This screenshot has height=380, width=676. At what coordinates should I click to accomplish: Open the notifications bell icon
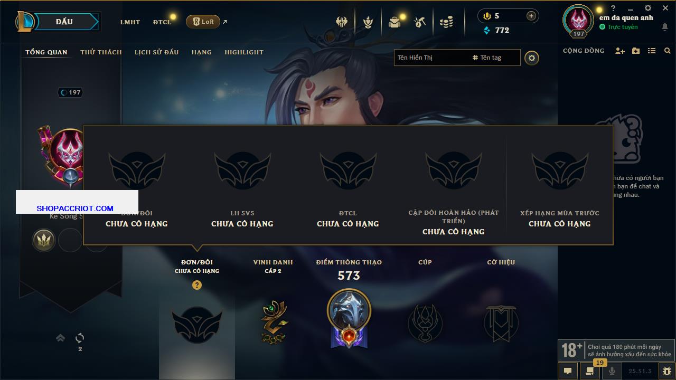pyautogui.click(x=665, y=27)
